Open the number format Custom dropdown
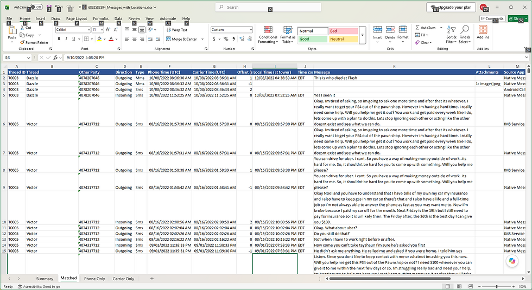Image resolution: width=532 pixels, height=290 pixels. (251, 30)
